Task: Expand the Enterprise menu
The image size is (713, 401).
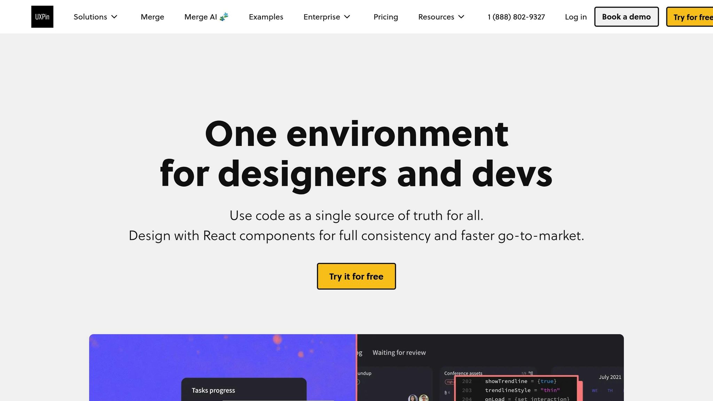Action: tap(327, 16)
